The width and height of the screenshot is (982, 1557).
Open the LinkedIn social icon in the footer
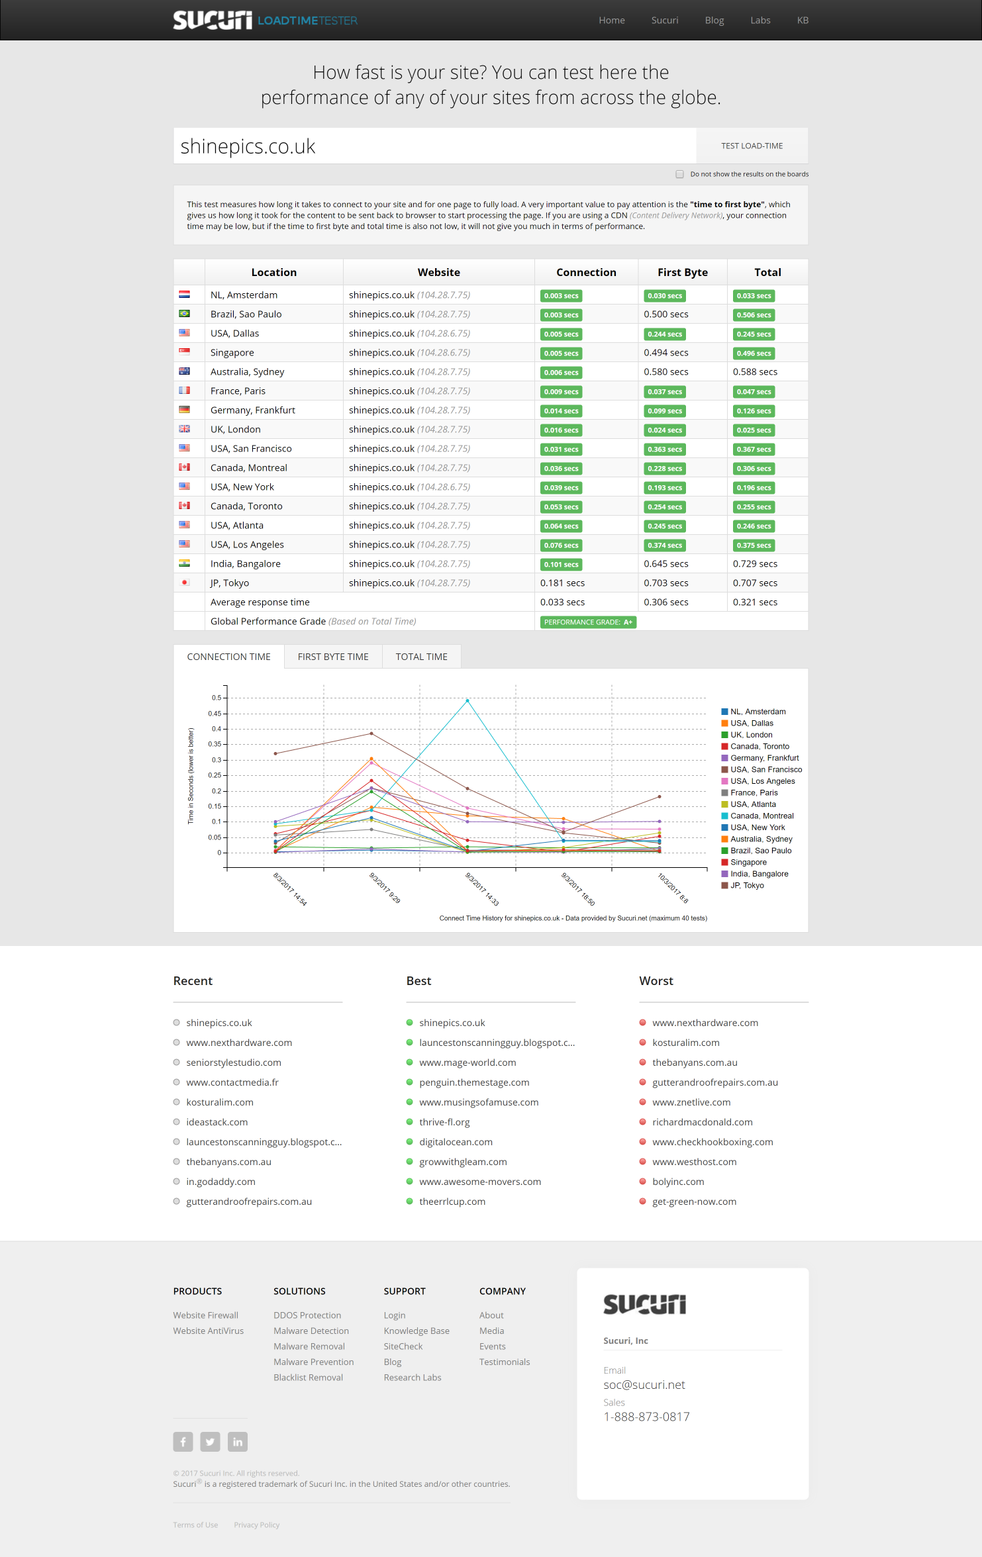(x=237, y=1441)
